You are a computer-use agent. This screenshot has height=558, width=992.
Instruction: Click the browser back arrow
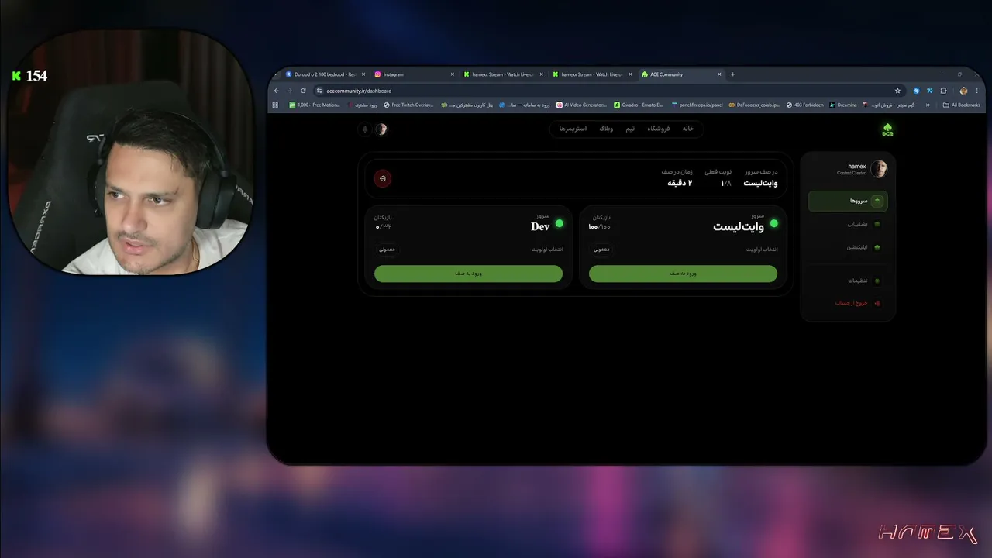(277, 91)
